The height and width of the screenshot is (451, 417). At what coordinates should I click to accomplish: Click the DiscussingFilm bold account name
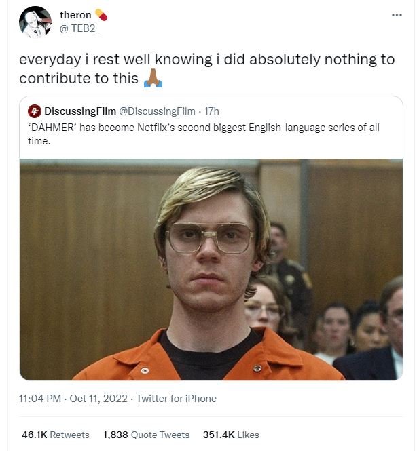point(79,111)
